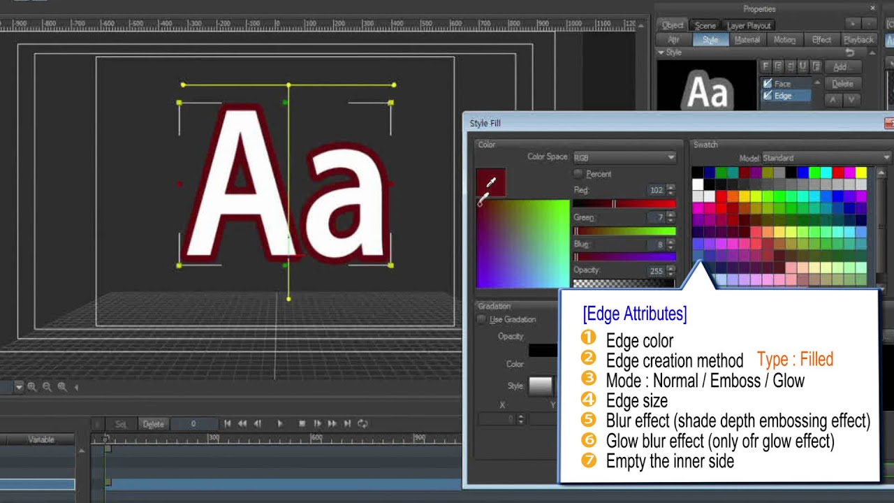The image size is (894, 503).
Task: Open the Color Space dropdown
Action: [624, 157]
